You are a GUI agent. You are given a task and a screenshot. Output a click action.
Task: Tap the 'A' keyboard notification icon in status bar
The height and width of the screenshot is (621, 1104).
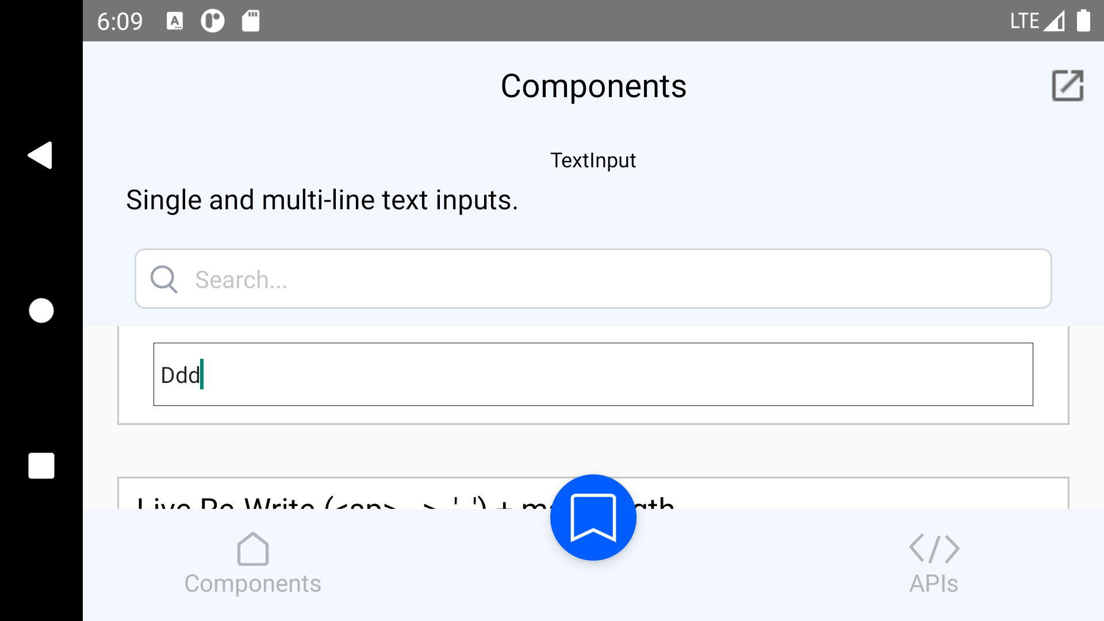pos(175,21)
